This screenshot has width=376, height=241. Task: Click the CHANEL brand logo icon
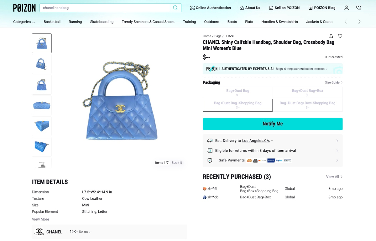point(39,232)
